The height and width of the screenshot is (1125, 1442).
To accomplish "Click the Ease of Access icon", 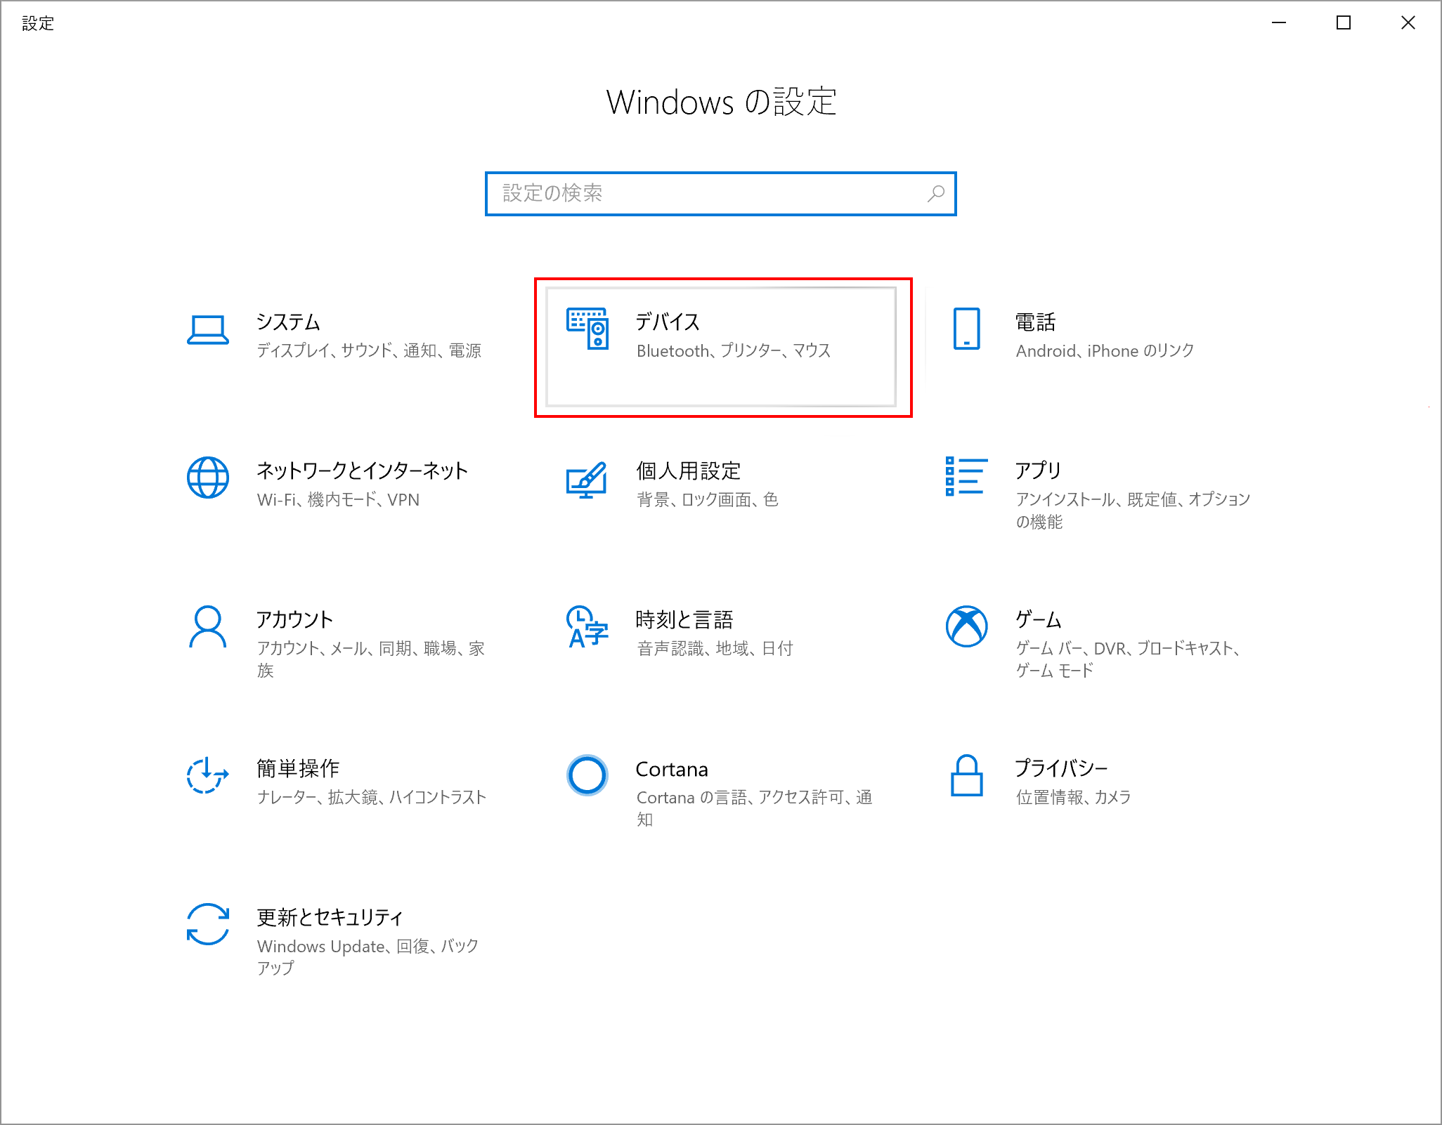I will point(208,775).
